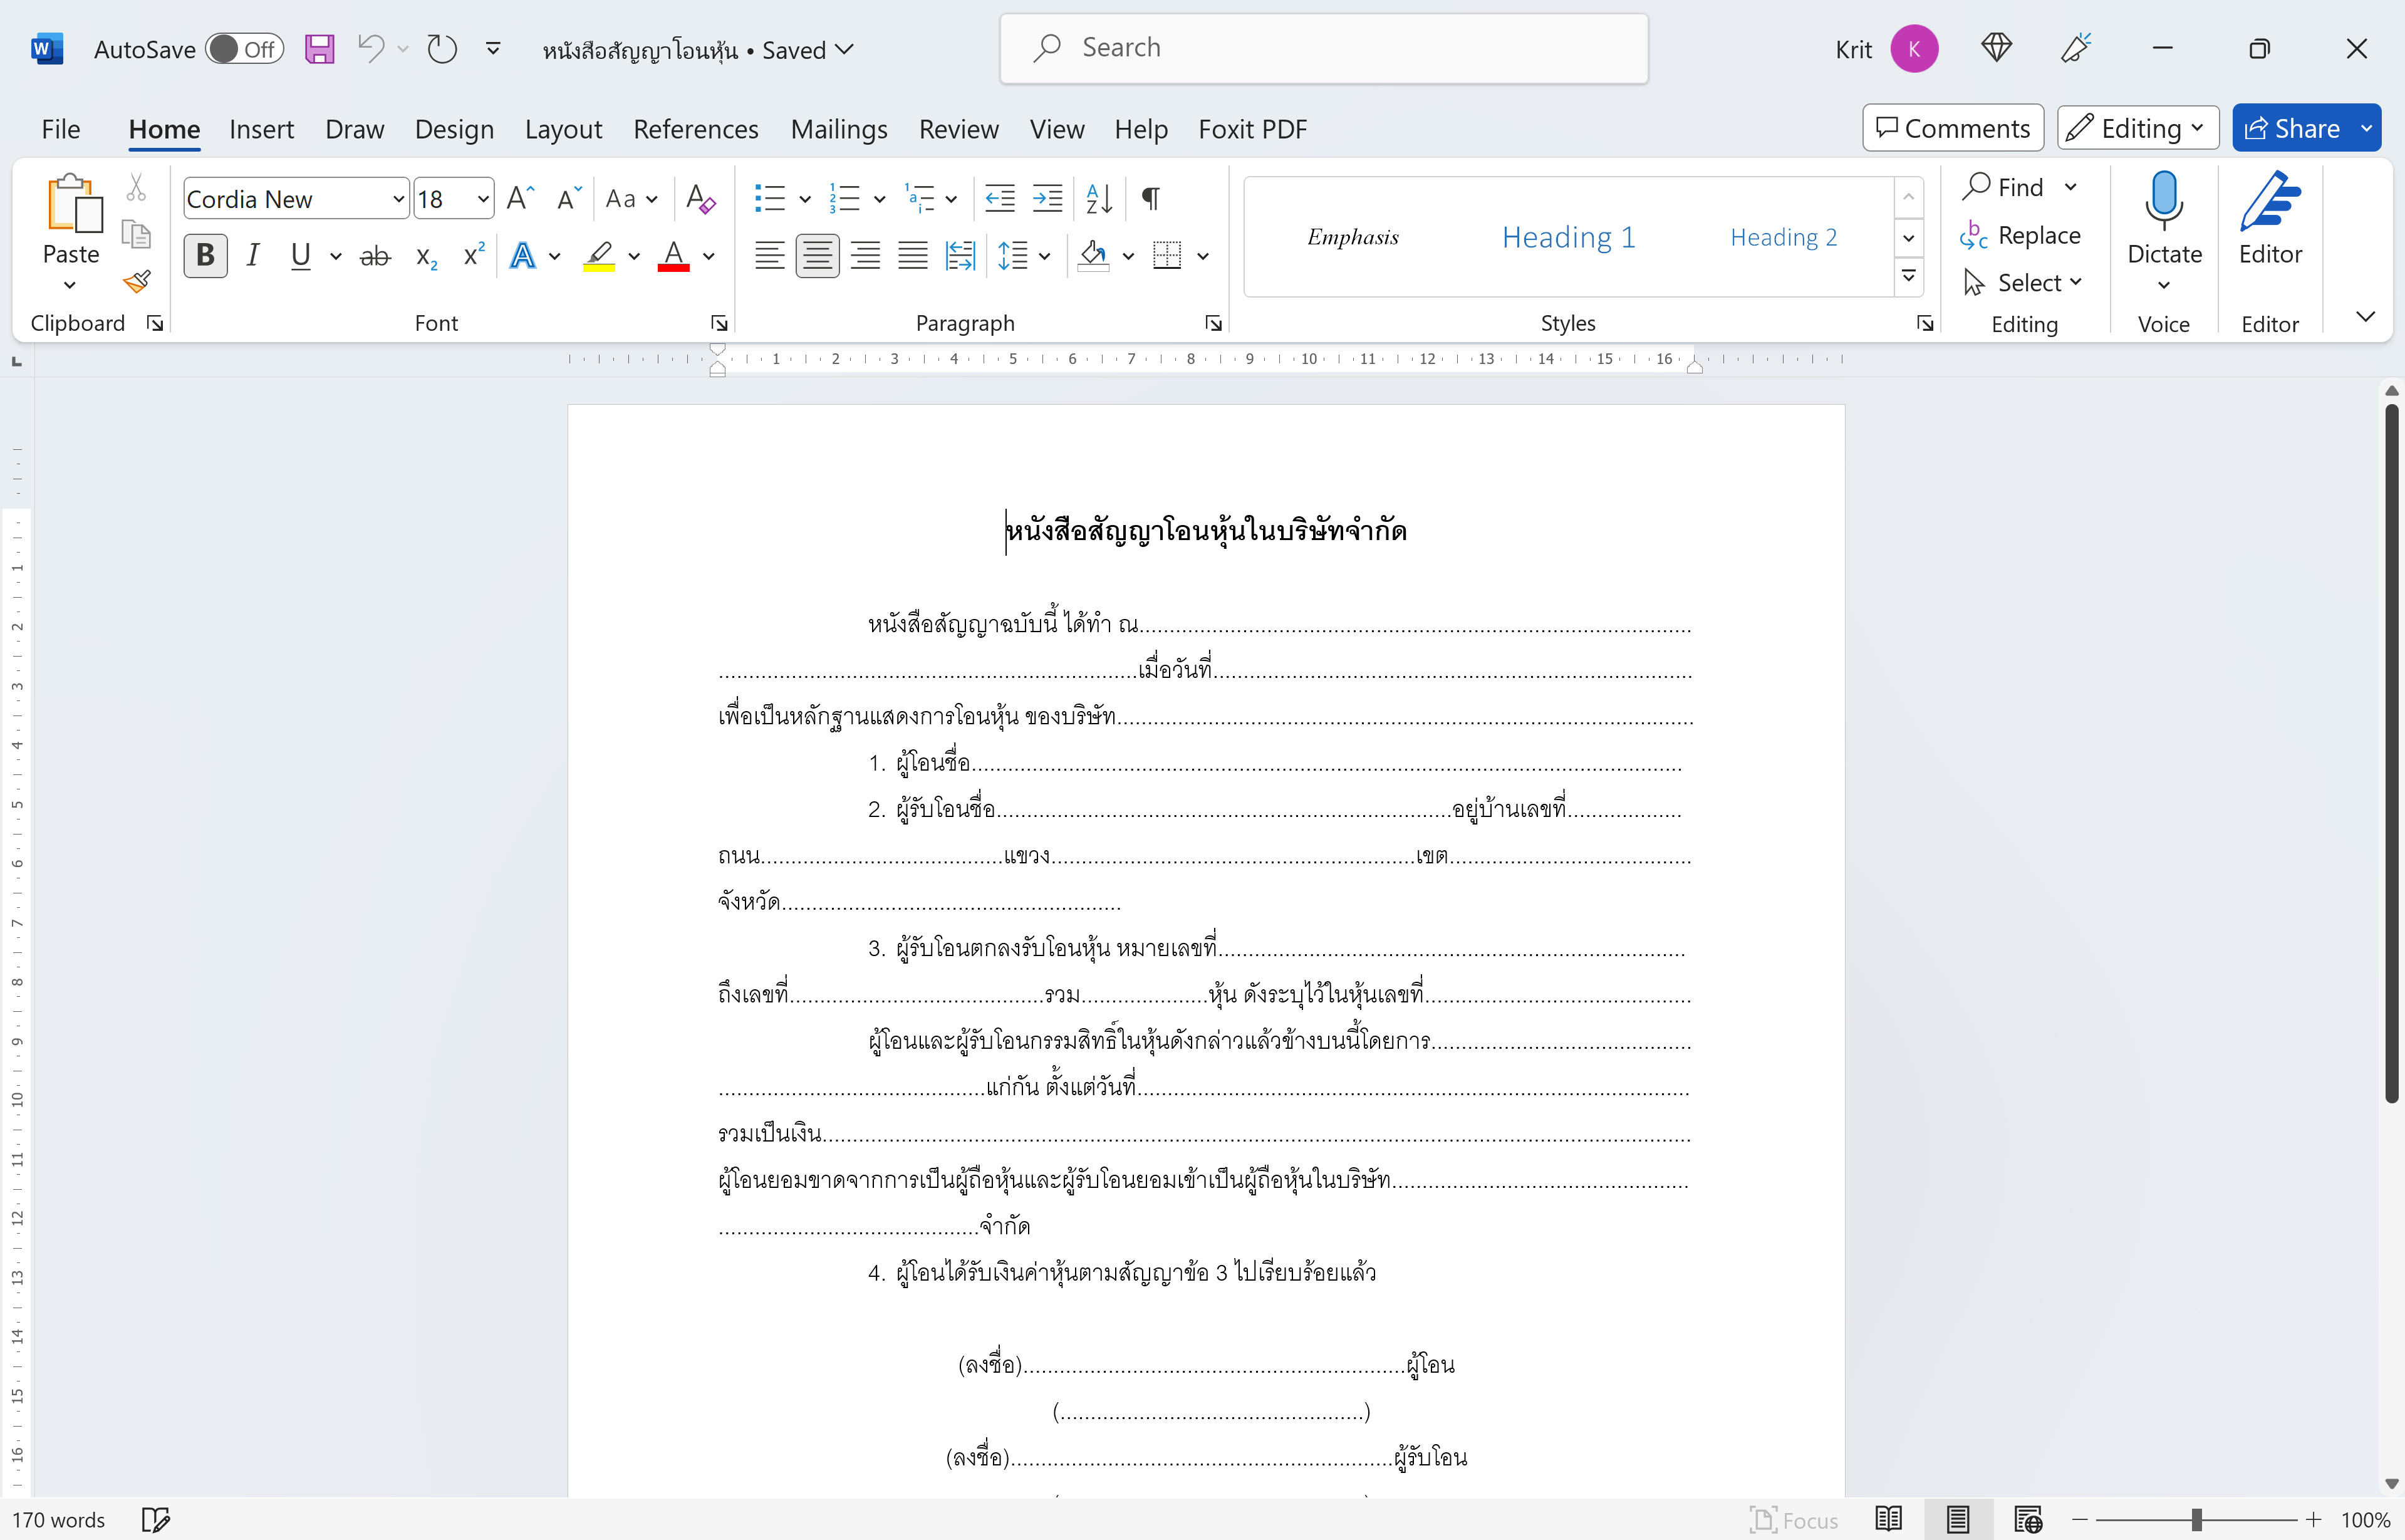Click the Coming Soon pen icon
The image size is (2405, 1540).
[x=2076, y=48]
